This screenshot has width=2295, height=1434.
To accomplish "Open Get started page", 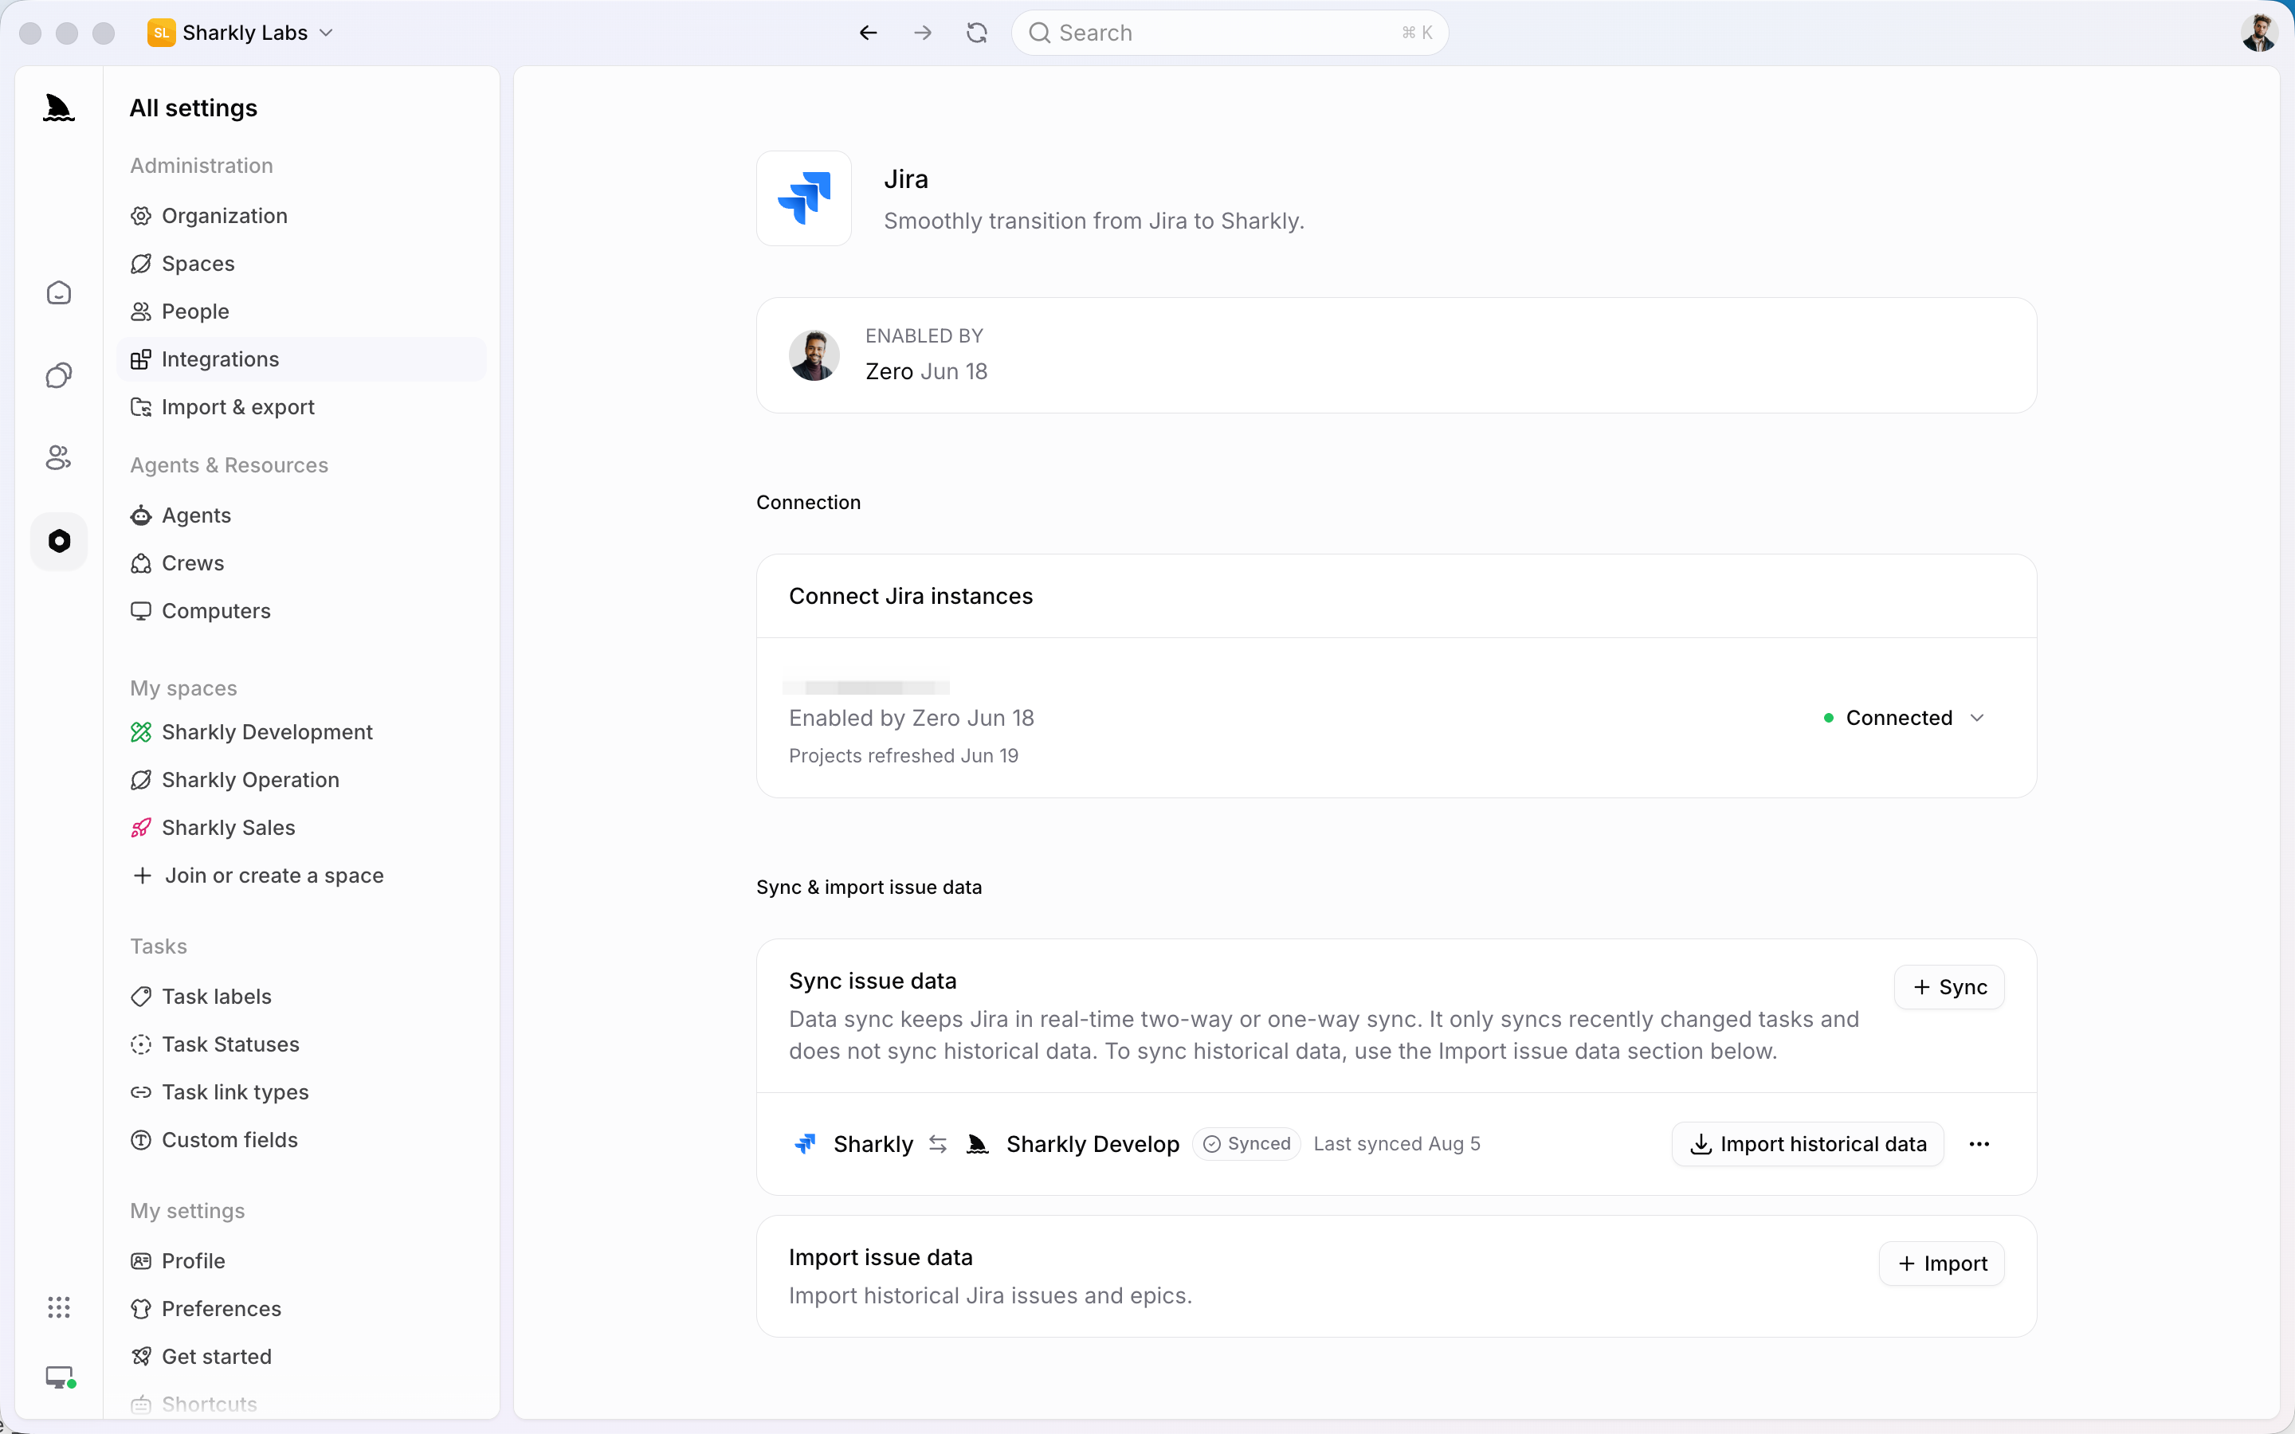I will point(301,1358).
